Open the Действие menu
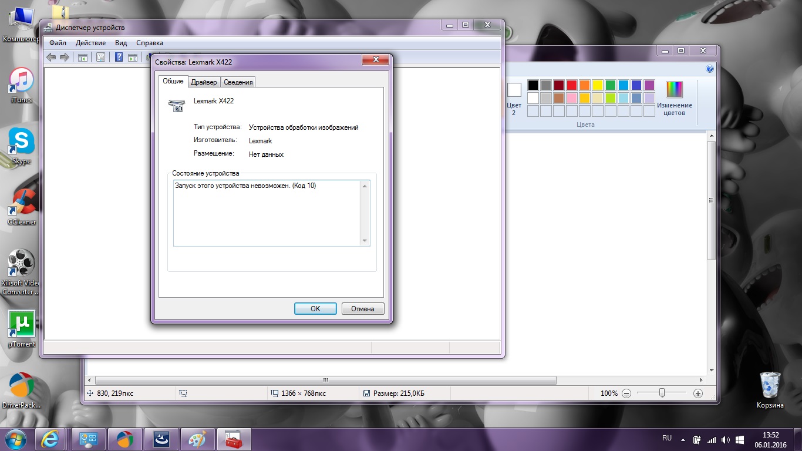 (x=90, y=43)
